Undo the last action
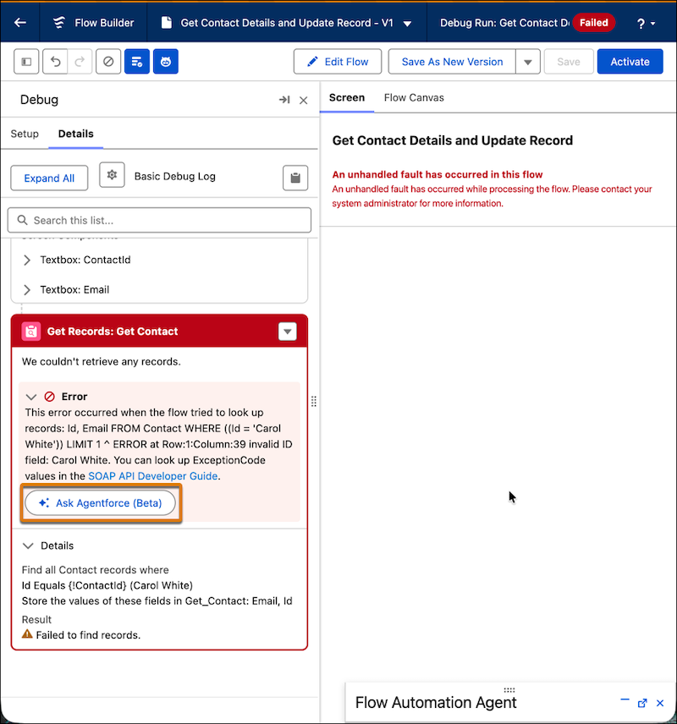The width and height of the screenshot is (677, 724). pos(55,62)
